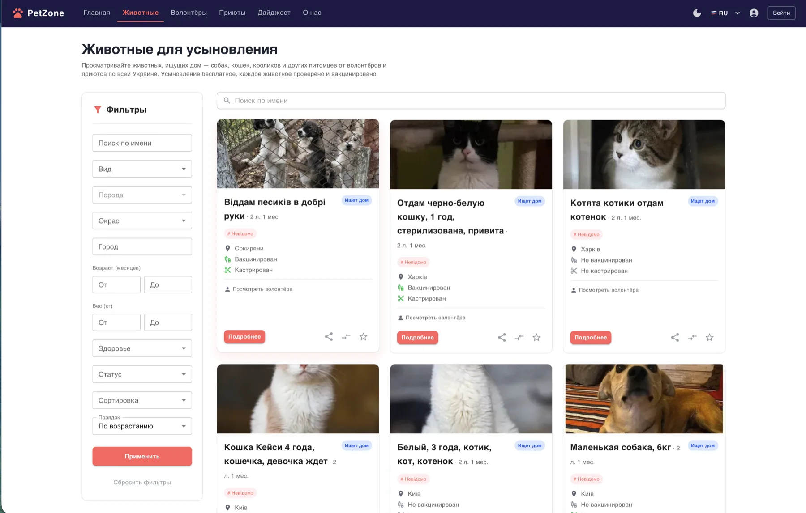This screenshot has width=806, height=513.
Task: Open the black-and-white cat photo
Action: point(471,154)
